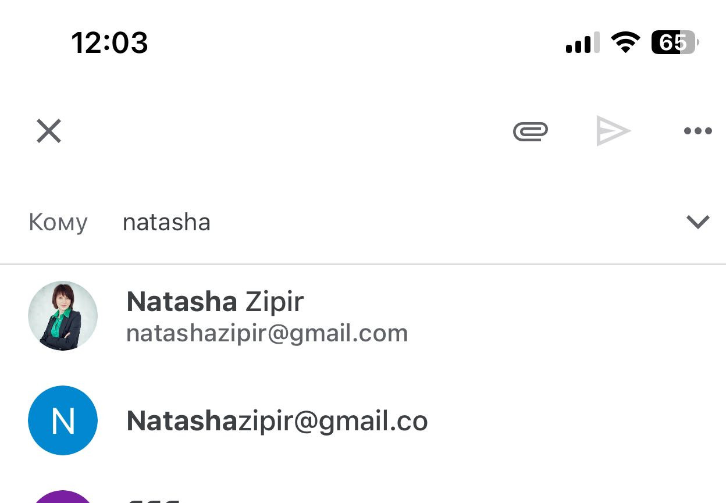Image resolution: width=726 pixels, height=503 pixels.
Task: Tap the "zipir@gmail.co" portion of second suggestion
Action: click(333, 421)
